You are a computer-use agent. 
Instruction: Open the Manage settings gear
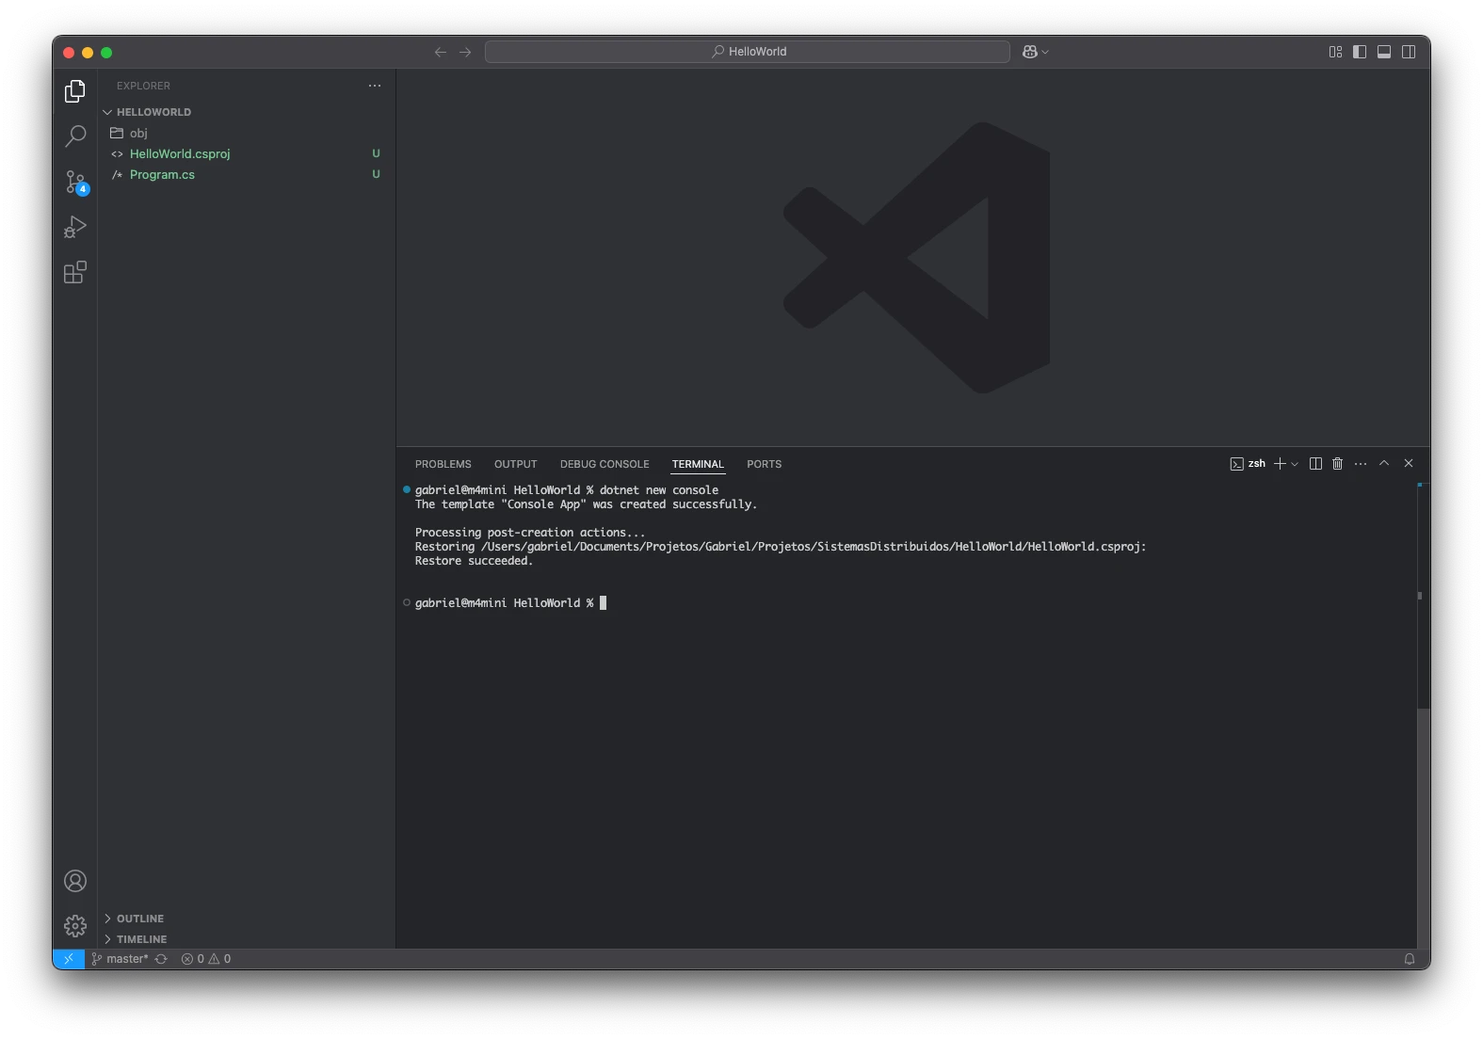click(75, 926)
